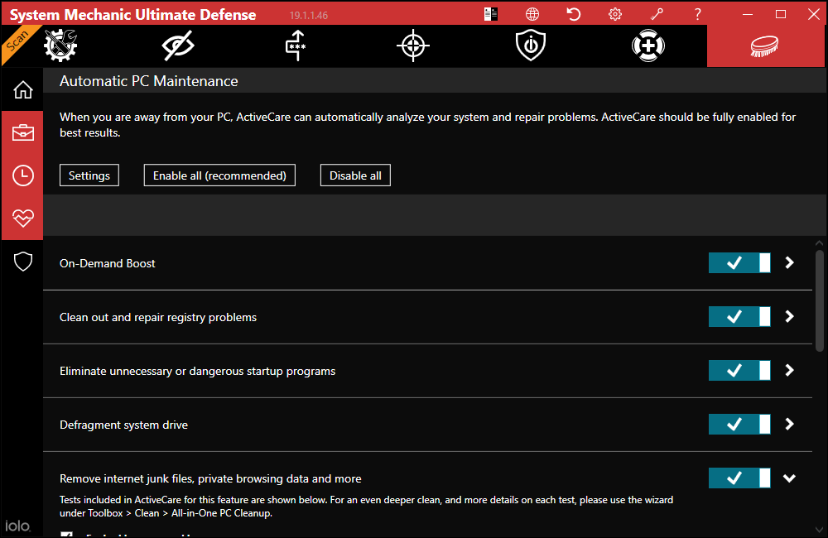Open the System Shield power-shield module
Image resolution: width=828 pixels, height=538 pixels.
(531, 46)
